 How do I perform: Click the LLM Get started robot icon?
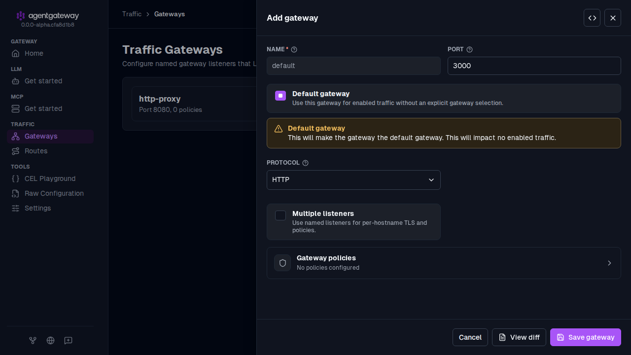tap(16, 81)
